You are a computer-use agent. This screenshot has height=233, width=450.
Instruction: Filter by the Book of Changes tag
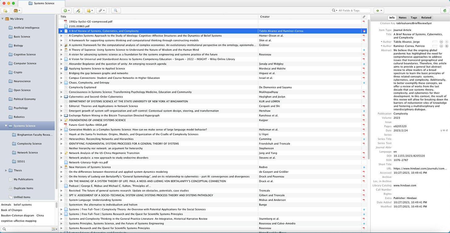tap(12, 210)
